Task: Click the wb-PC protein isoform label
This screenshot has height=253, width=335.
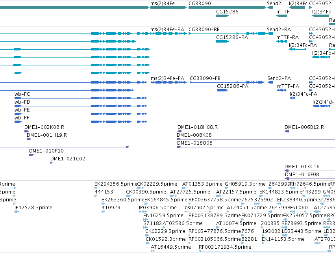Action: pyautogui.click(x=22, y=94)
